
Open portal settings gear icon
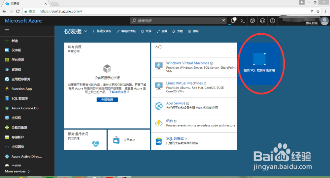click(x=252, y=21)
